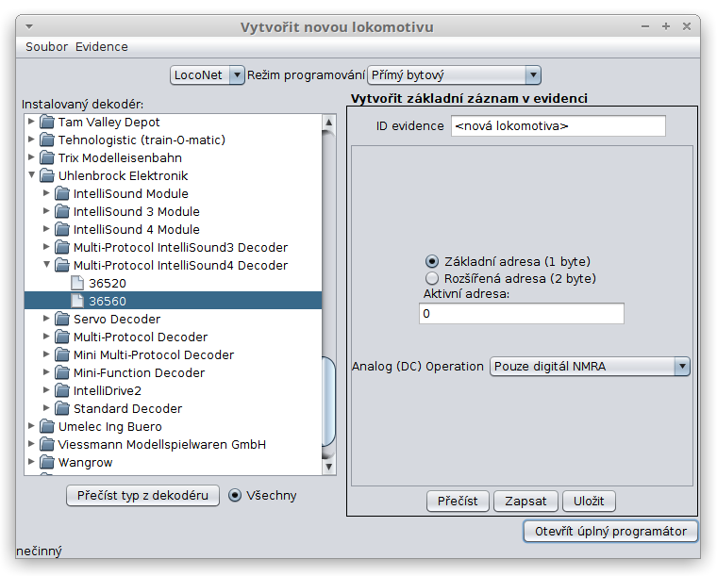717x576 pixels.
Task: Expand the Multi-Protocol IntelliSound3 Decoder node
Action: (47, 248)
